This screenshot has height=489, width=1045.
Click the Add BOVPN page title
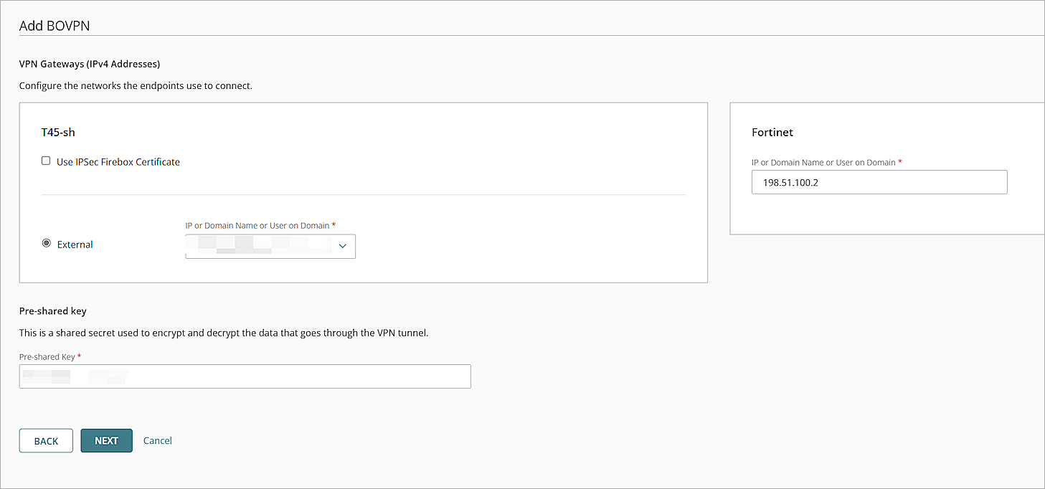pos(54,26)
